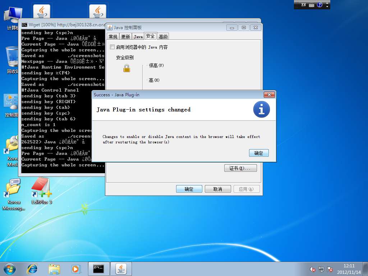The height and width of the screenshot is (276, 368).
Task: Select the EditPlus 3 desktop shortcut
Action: [x=41, y=191]
